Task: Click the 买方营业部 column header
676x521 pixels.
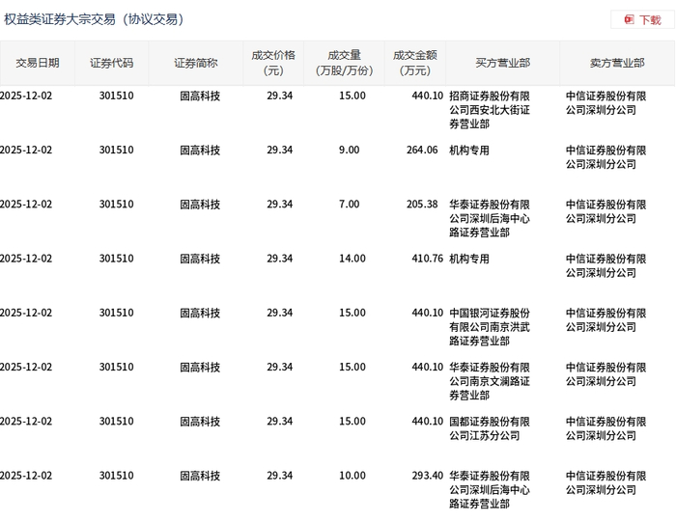Action: coord(503,64)
